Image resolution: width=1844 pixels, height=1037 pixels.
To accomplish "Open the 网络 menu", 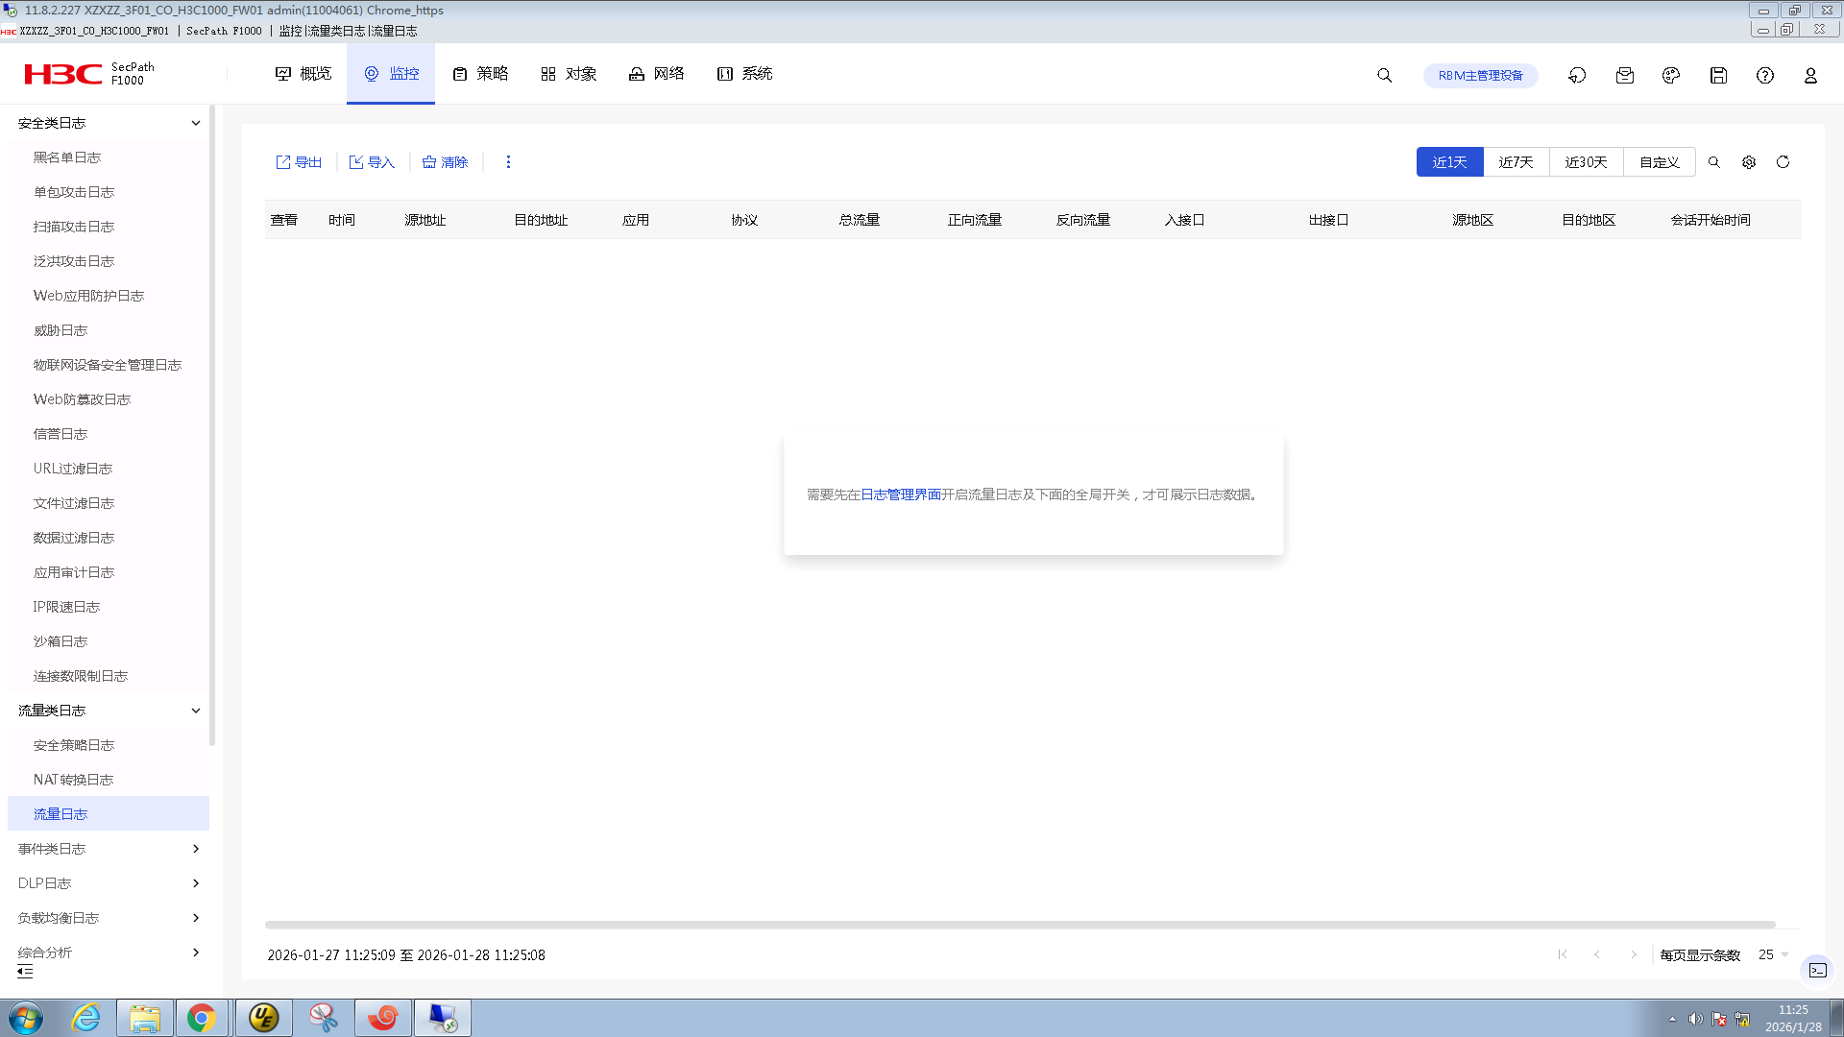I will 656,73.
